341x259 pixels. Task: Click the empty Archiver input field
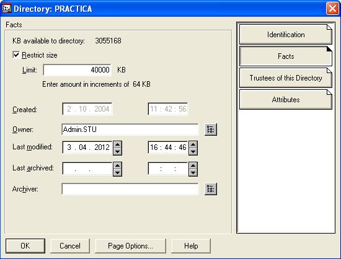pos(130,189)
